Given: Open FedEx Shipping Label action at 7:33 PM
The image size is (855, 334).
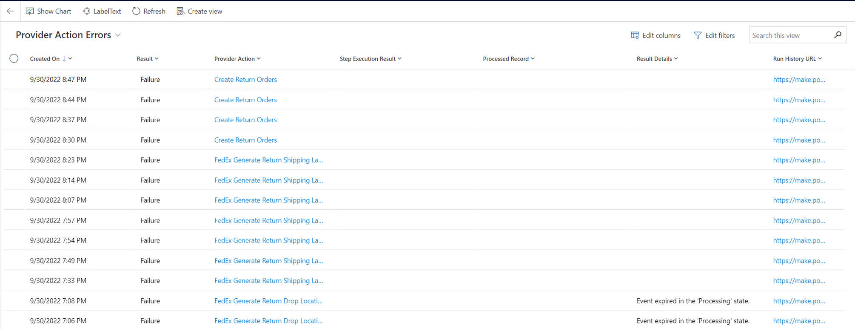Looking at the screenshot, I should [269, 280].
